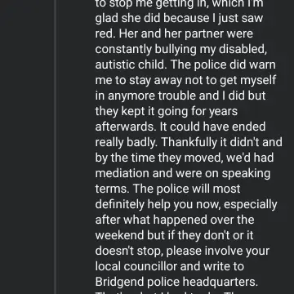Click the line 'me to stay away not to get myself'
The width and height of the screenshot is (294, 294).
(185, 80)
